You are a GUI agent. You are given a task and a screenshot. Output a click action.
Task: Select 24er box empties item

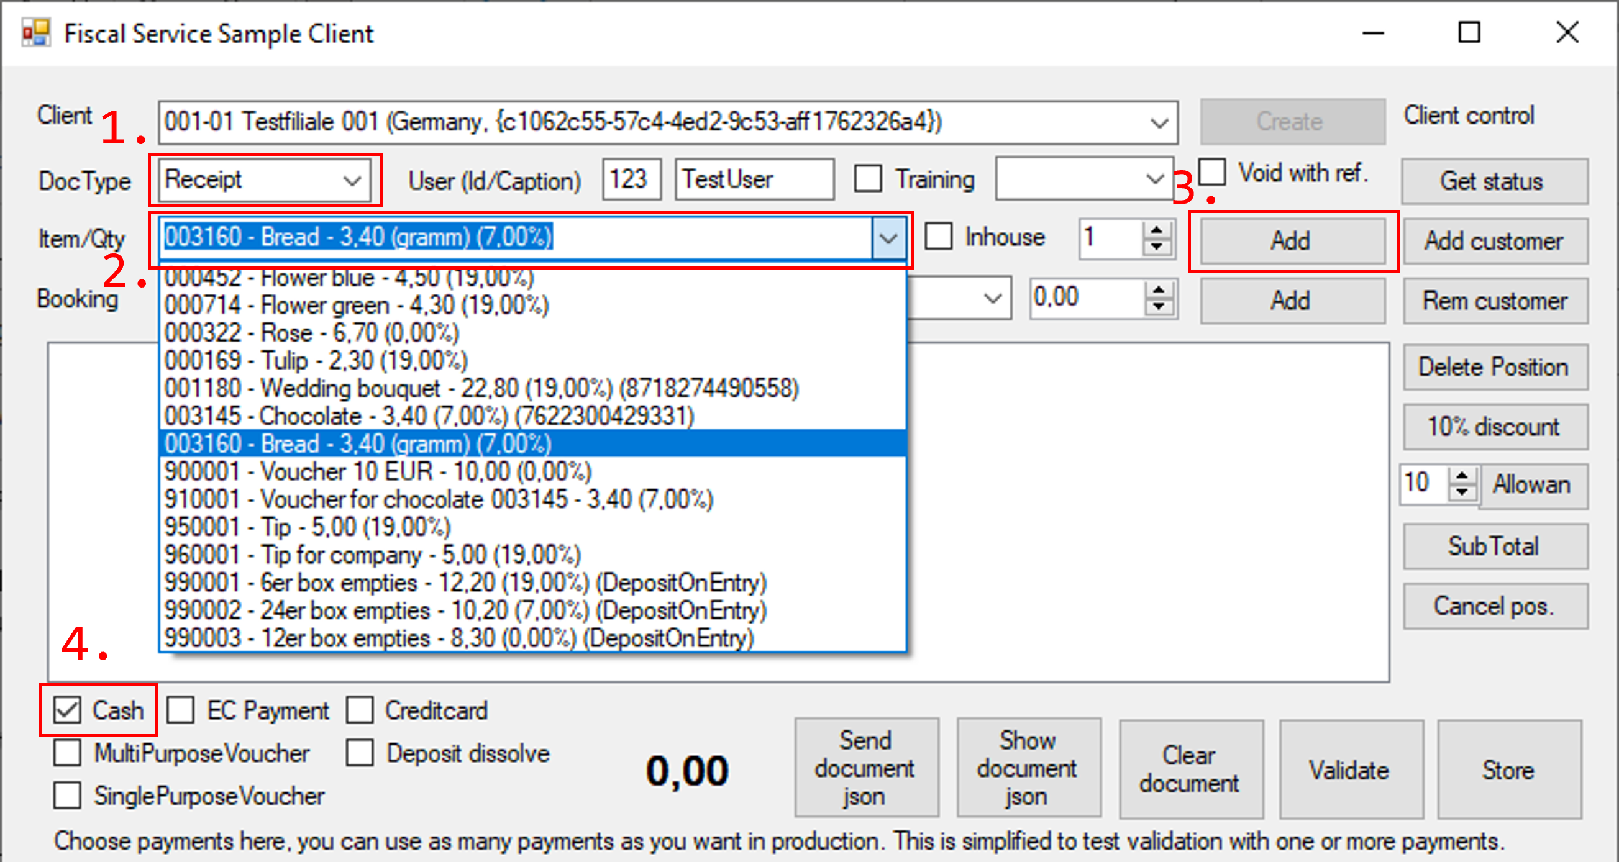click(533, 609)
